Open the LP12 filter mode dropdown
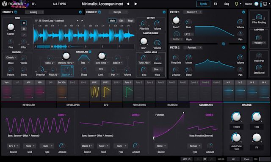The height and width of the screenshot is (162, 271). tap(188, 34)
